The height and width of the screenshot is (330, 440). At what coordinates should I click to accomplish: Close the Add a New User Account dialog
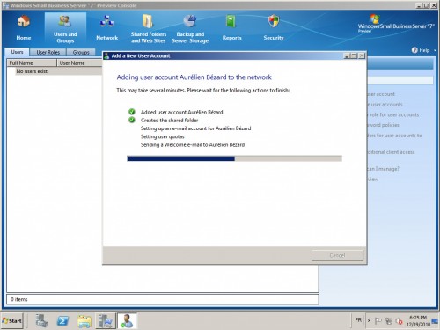[362, 55]
